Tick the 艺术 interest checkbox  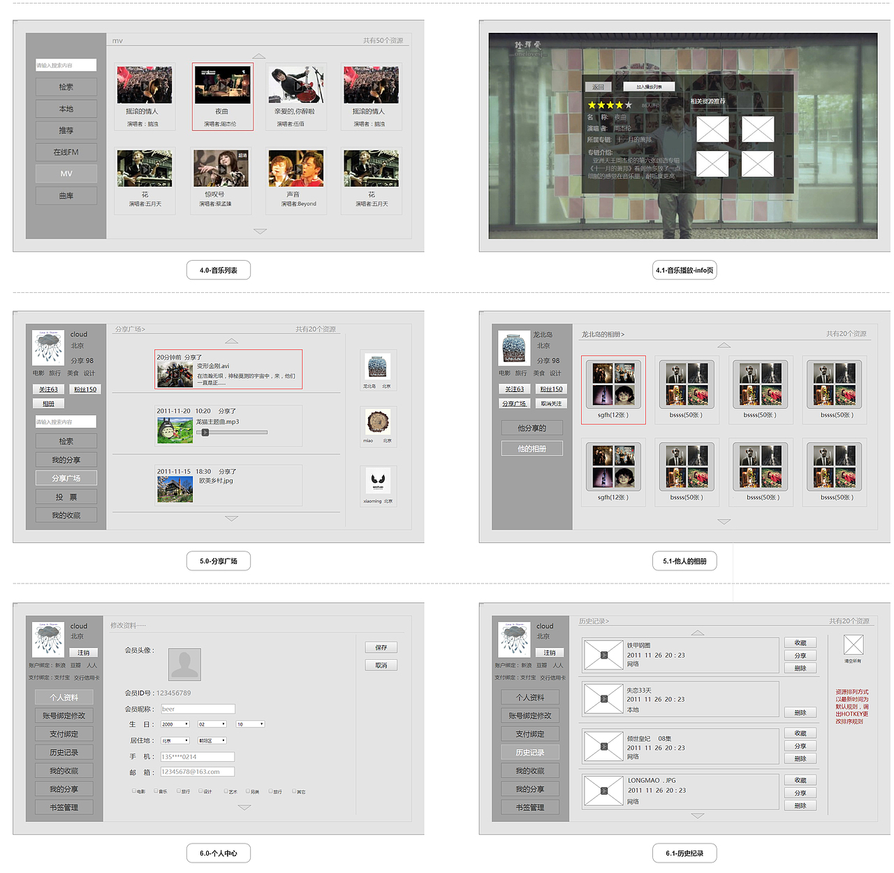click(226, 791)
